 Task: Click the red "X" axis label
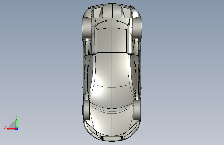click(5, 127)
